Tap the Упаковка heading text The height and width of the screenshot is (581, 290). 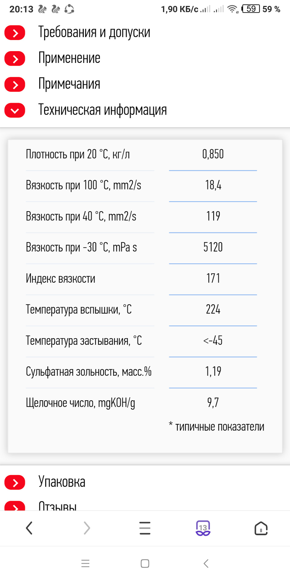[62, 482]
